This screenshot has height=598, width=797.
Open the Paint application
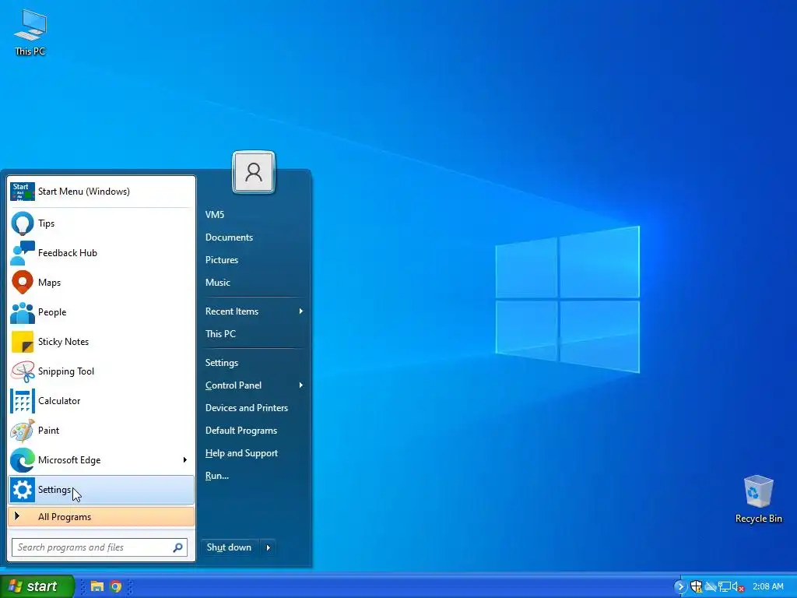pos(101,430)
